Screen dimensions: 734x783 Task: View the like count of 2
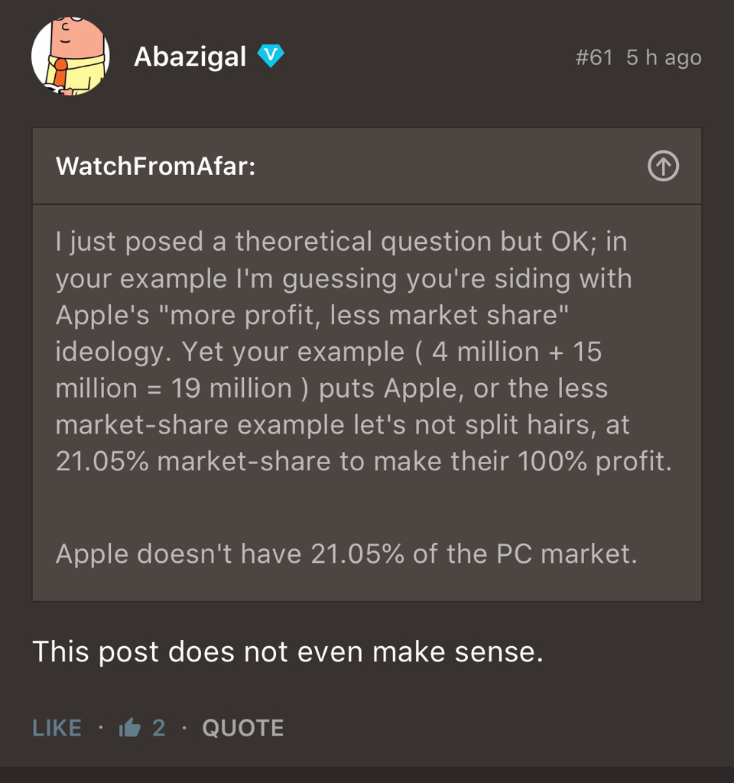pos(158,728)
